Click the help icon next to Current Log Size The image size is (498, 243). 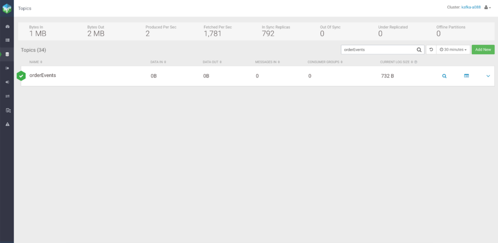pos(416,62)
